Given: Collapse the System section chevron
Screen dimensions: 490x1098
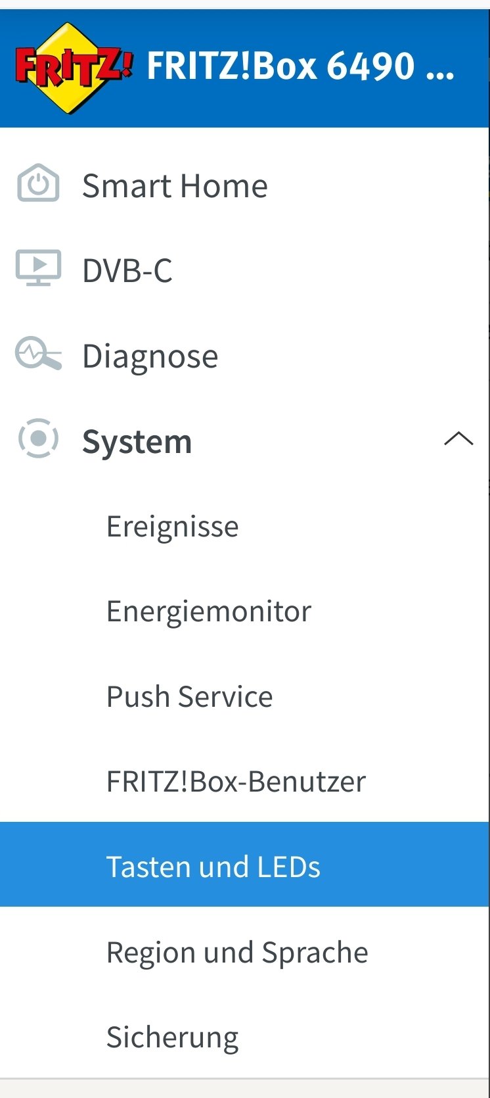Looking at the screenshot, I should click(x=458, y=439).
